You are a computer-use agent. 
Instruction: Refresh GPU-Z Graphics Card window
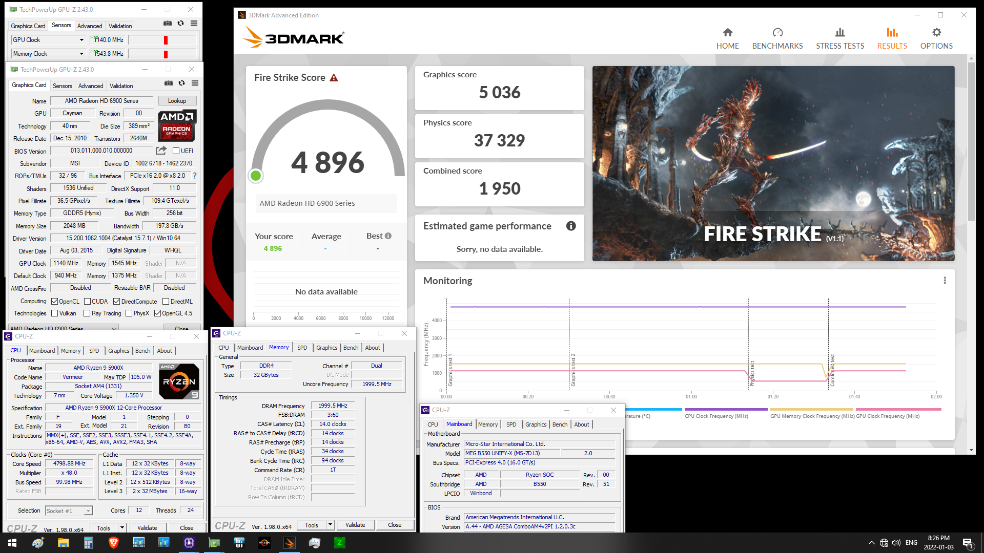coord(181,83)
